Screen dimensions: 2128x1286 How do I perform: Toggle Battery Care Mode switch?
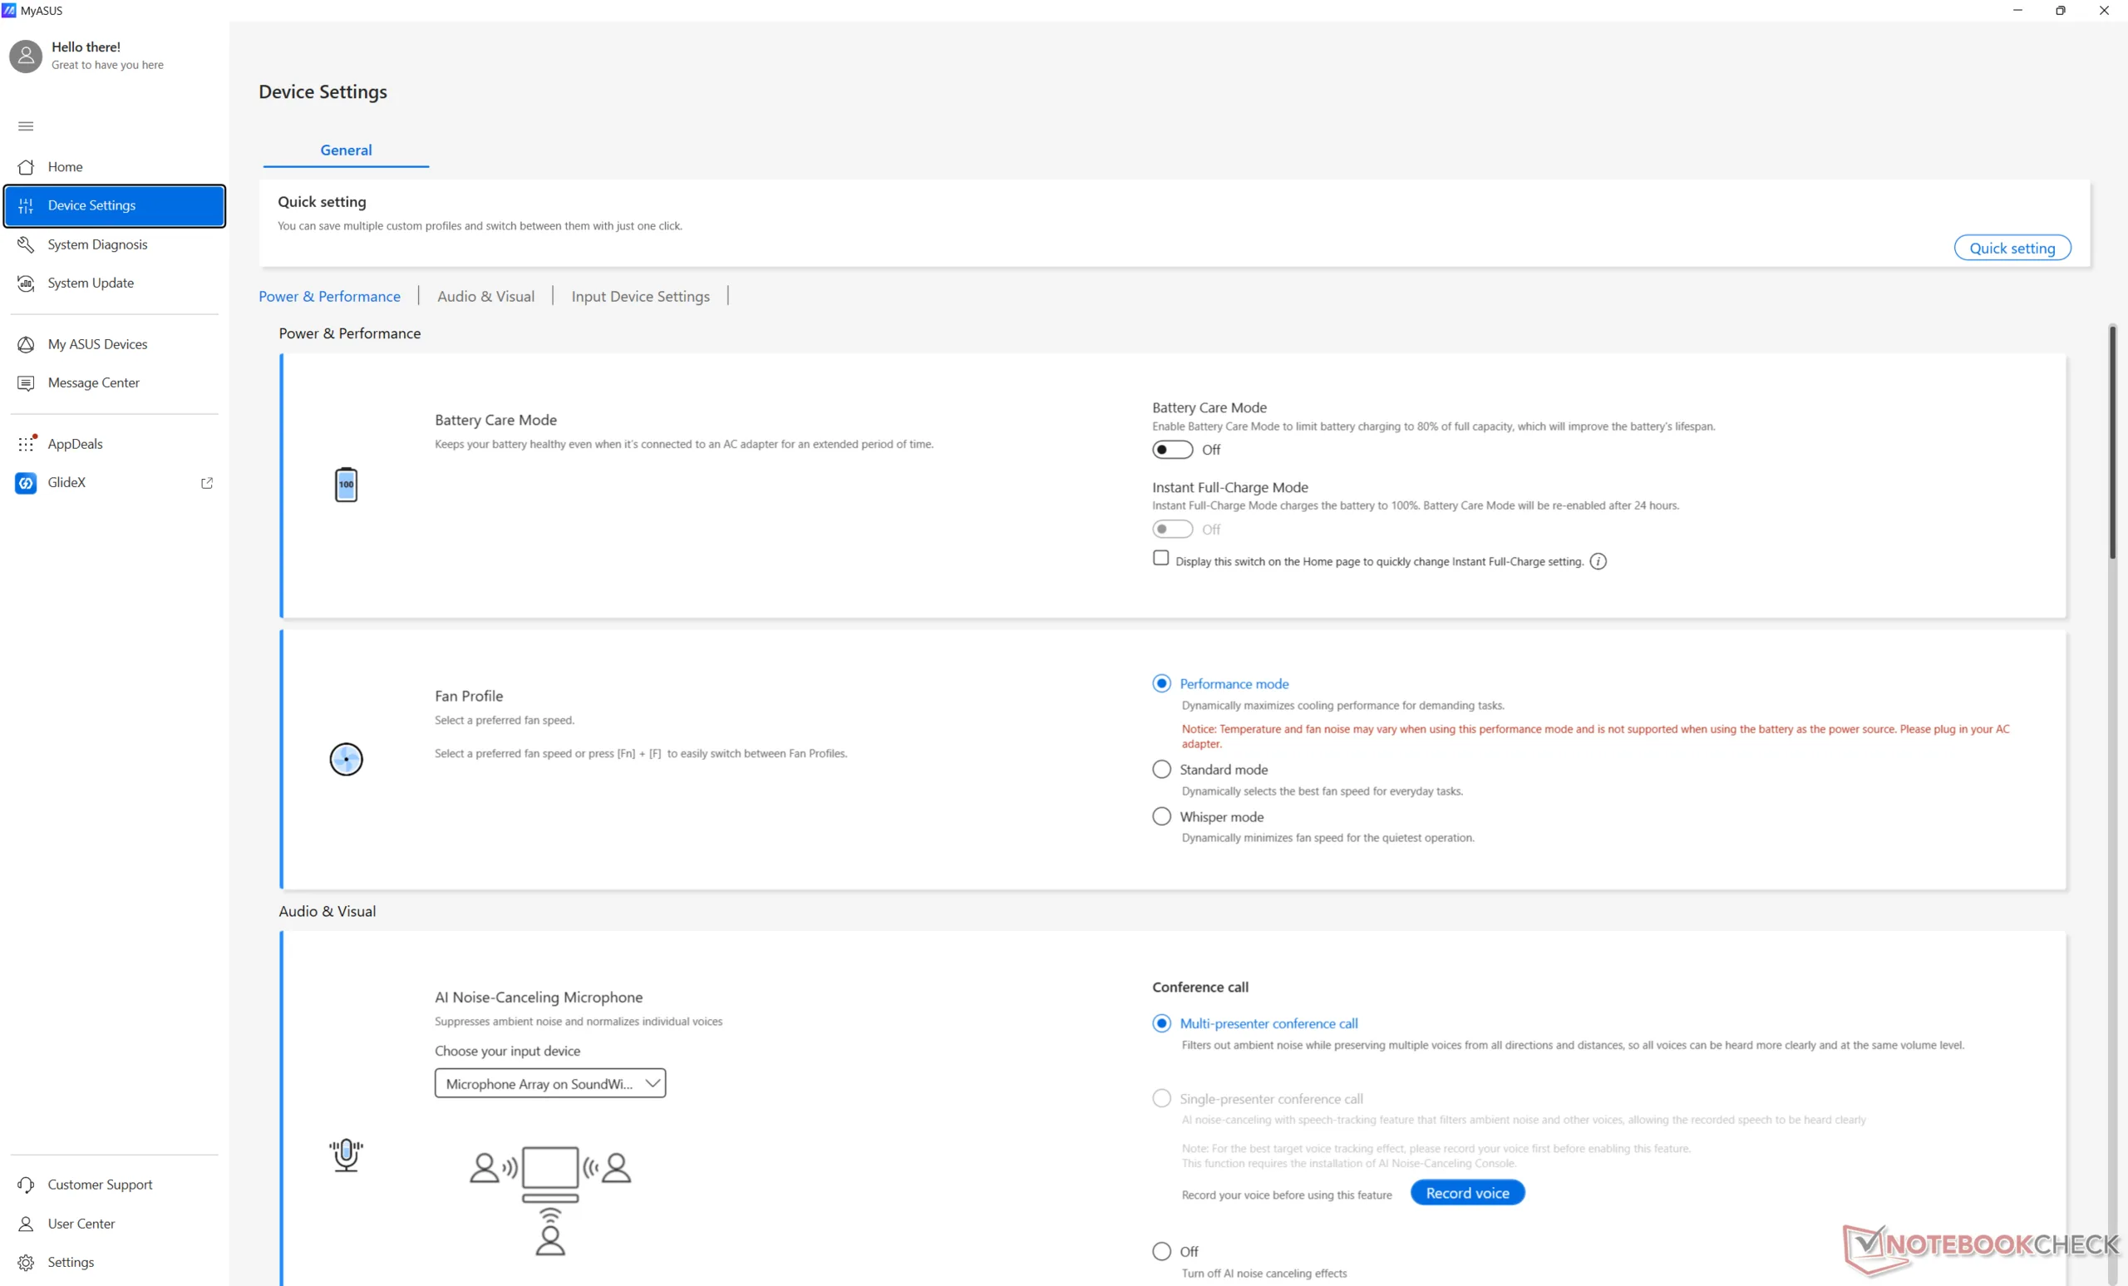click(x=1172, y=450)
